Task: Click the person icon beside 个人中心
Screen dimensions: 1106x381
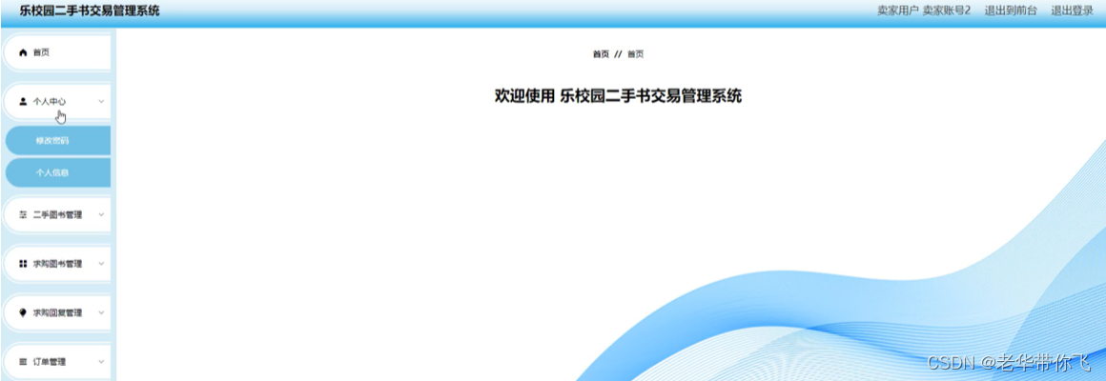Action: 23,101
